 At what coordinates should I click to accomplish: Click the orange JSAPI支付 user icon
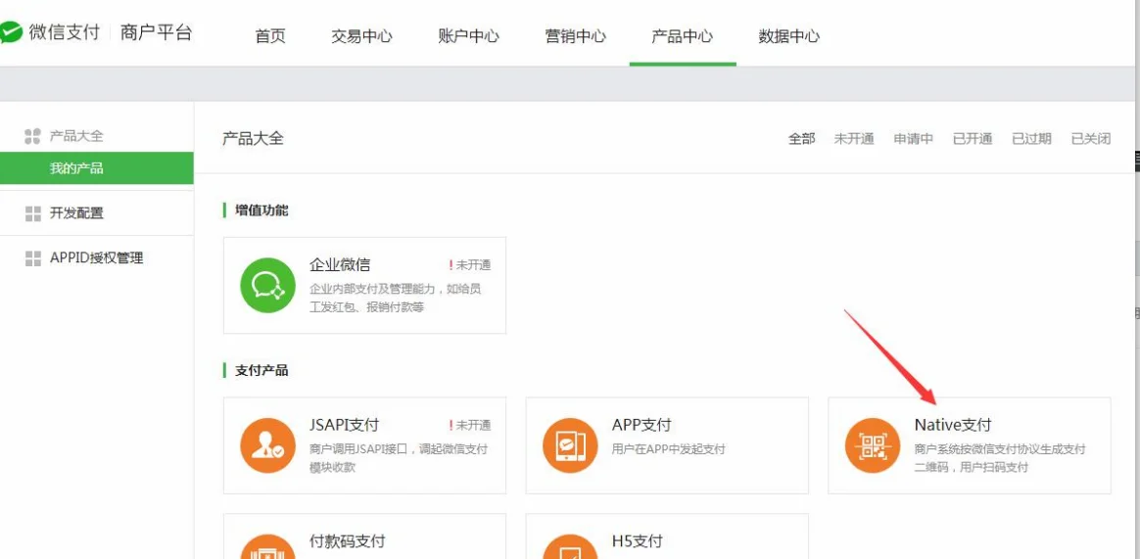pos(267,445)
